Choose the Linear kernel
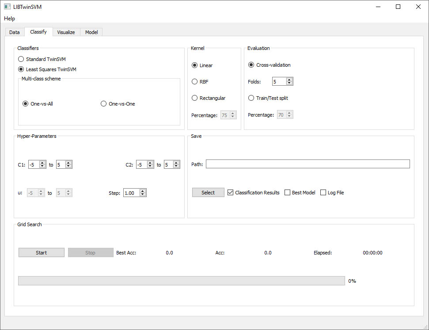Screen dimensions: 429x330 click(x=202, y=65)
